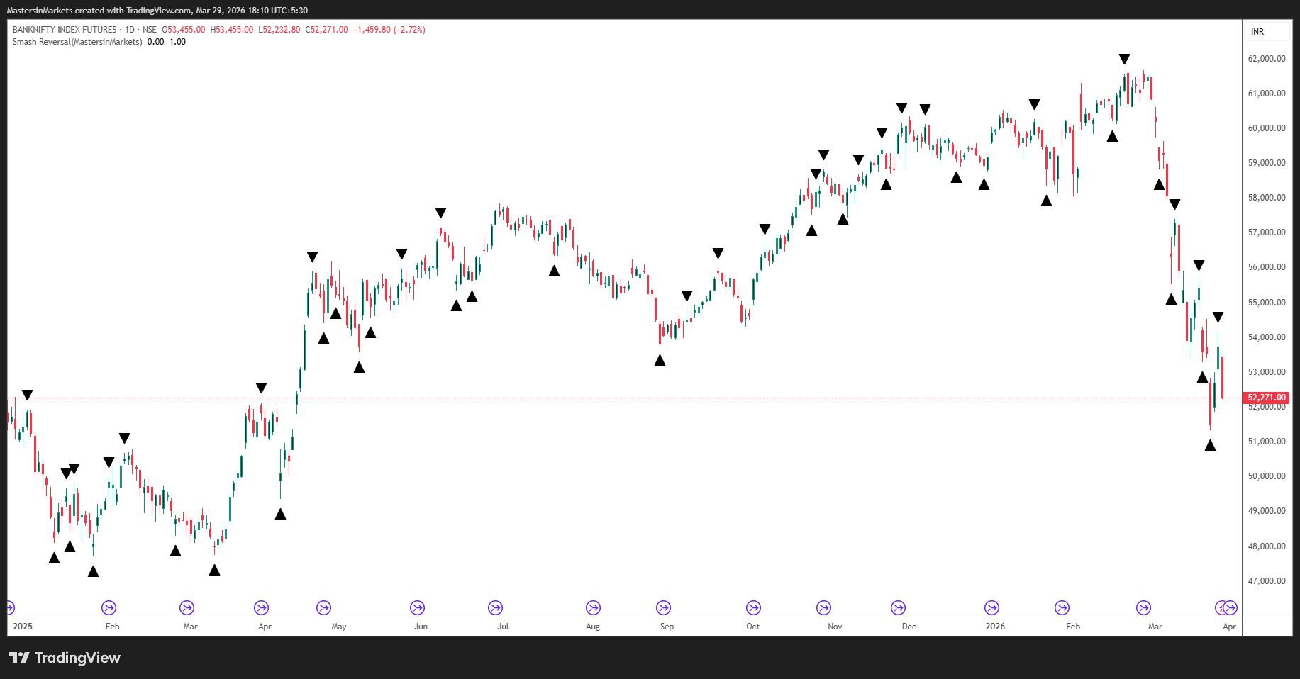Select the Smash Reversal indicator legend
The image size is (1300, 679).
click(x=77, y=42)
